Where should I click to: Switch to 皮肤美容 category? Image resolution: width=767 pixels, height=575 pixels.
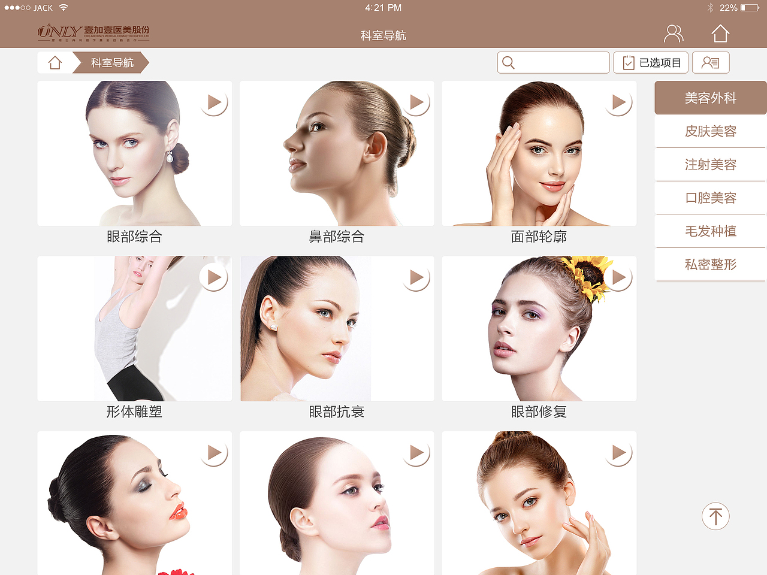click(711, 131)
